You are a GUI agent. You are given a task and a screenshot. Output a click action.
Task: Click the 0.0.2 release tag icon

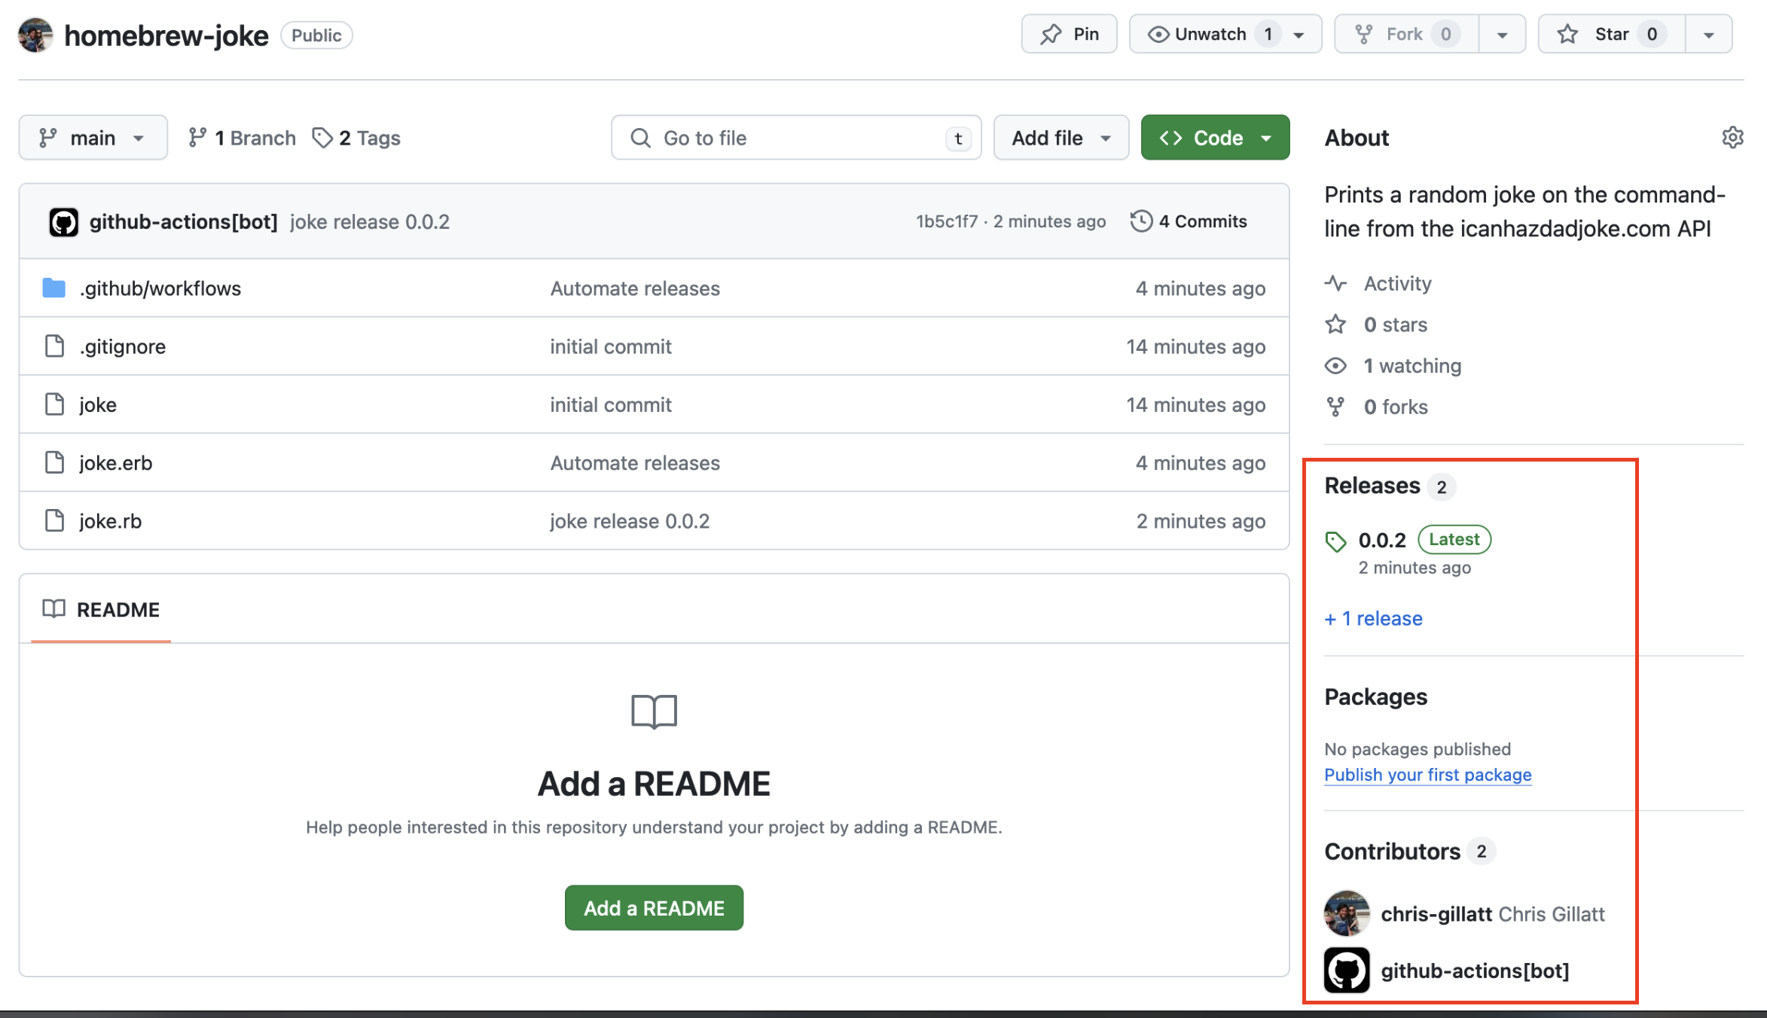(x=1335, y=541)
